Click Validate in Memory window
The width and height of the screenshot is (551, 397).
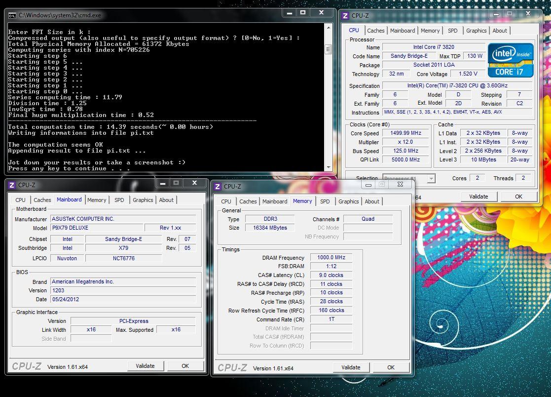click(x=351, y=367)
